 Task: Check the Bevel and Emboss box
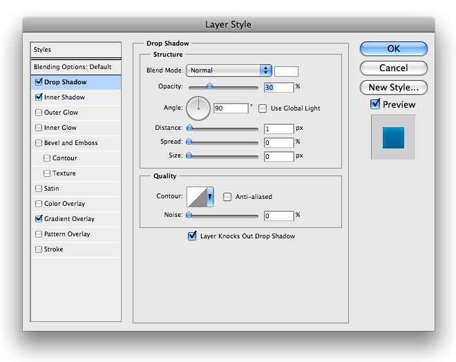(x=39, y=143)
